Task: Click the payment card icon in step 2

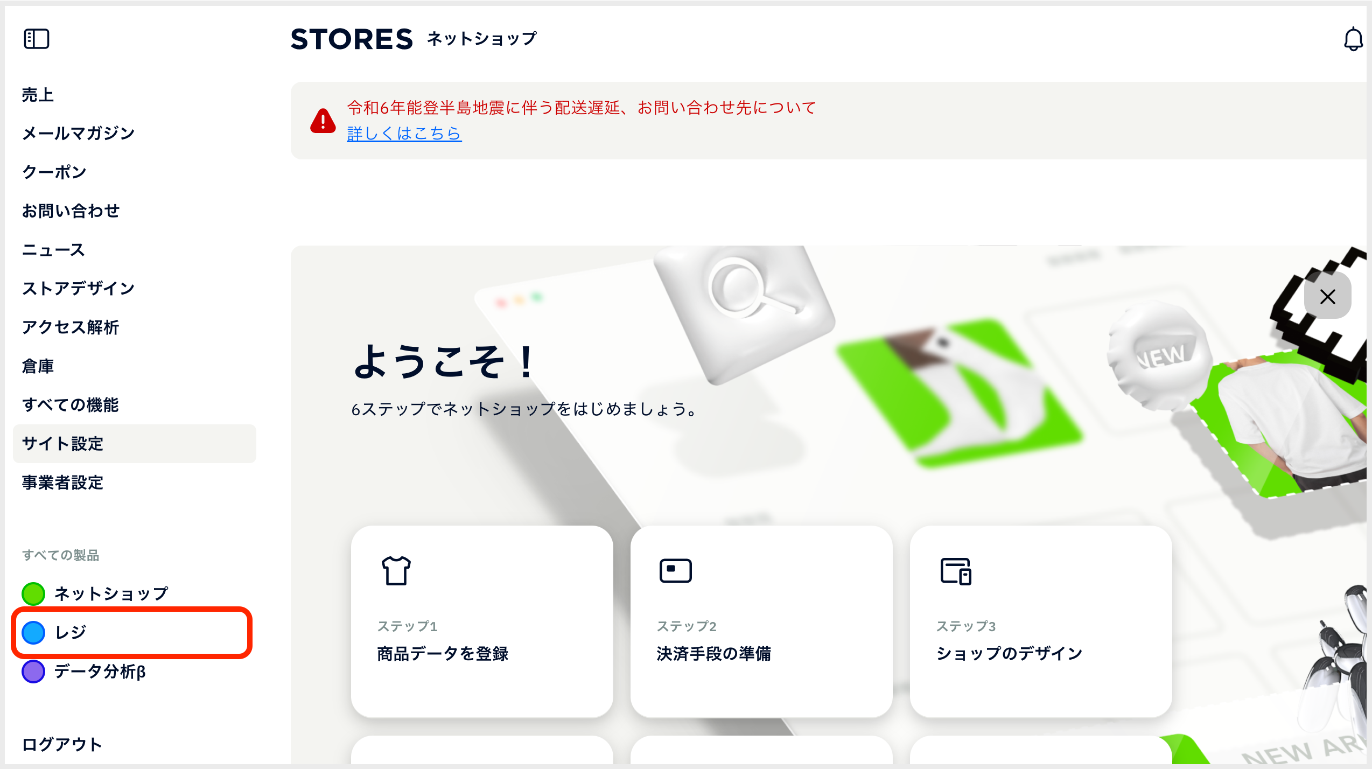Action: [x=675, y=571]
